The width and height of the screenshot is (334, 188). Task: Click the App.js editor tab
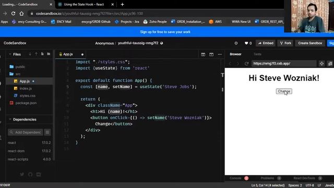pyautogui.click(x=71, y=54)
